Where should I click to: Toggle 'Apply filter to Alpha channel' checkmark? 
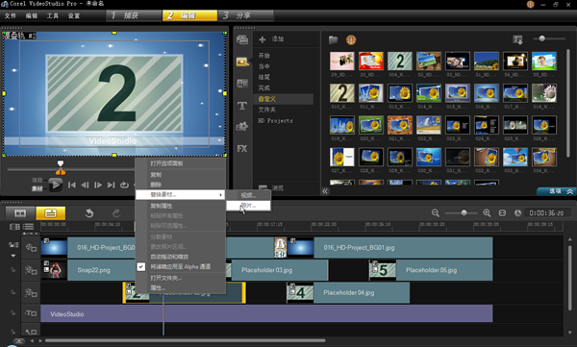coord(141,267)
